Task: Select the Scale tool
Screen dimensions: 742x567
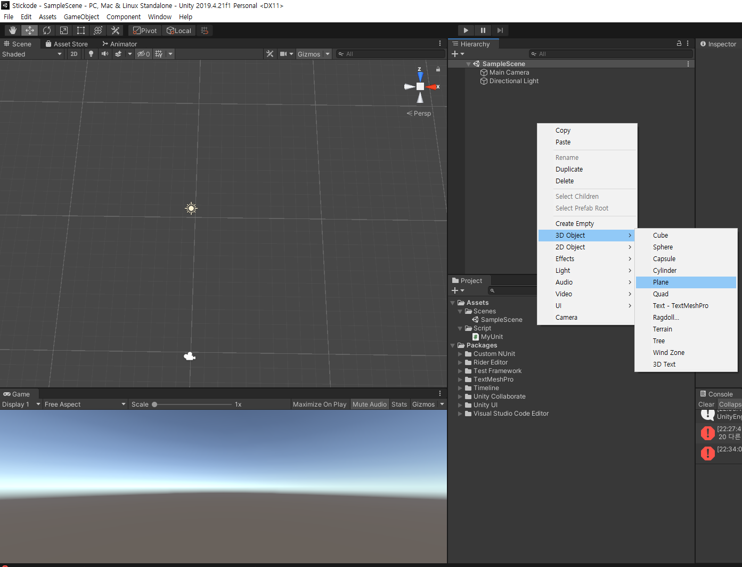Action: click(64, 30)
